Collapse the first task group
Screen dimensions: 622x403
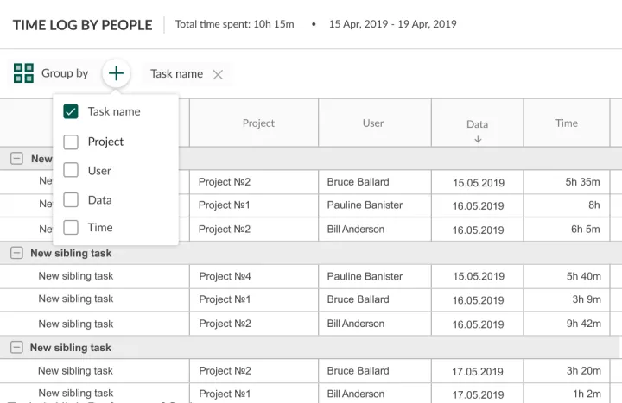point(16,159)
